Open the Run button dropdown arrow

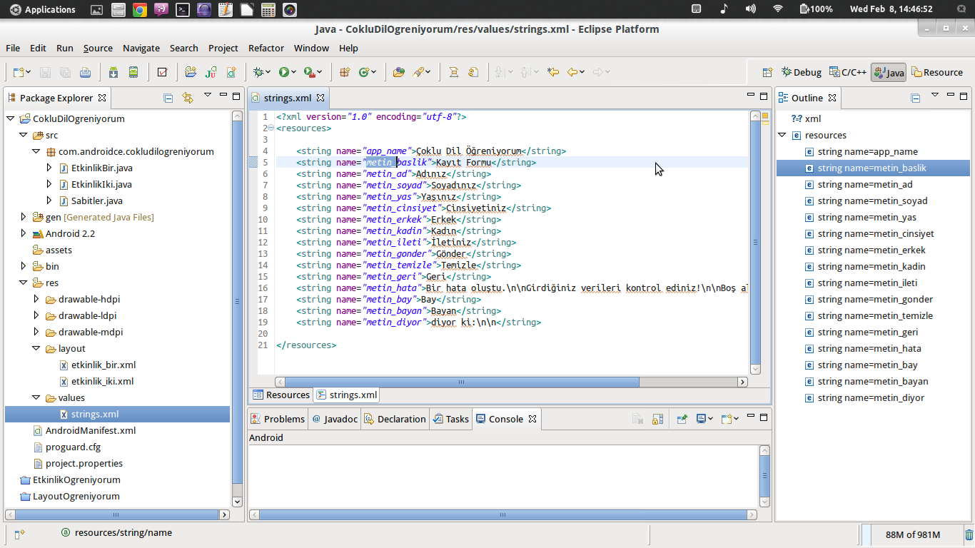tap(294, 72)
